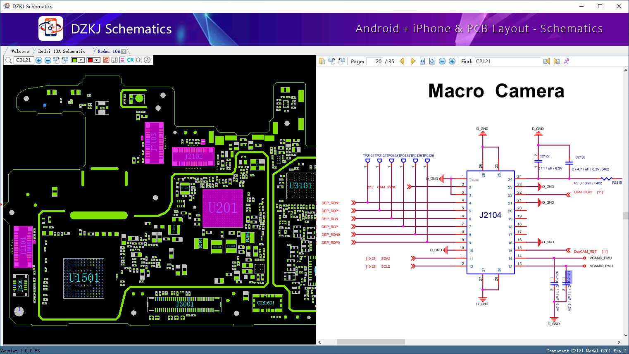Image resolution: width=629 pixels, height=354 pixels.
Task: Pick the green highlight color swatch
Action: (x=74, y=60)
